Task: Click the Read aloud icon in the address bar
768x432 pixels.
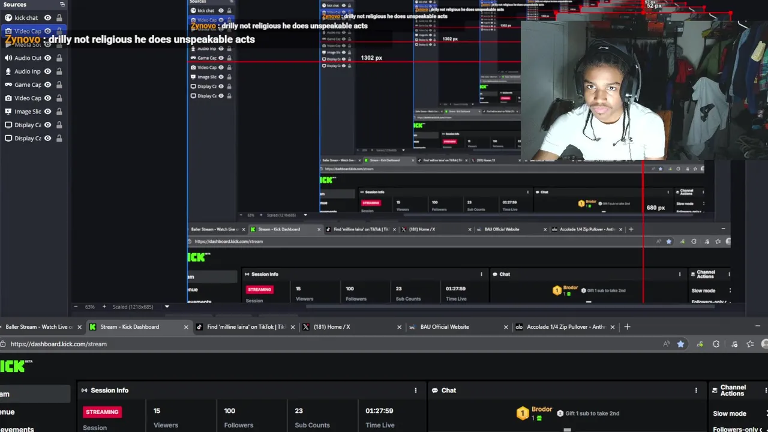Action: coord(666,344)
